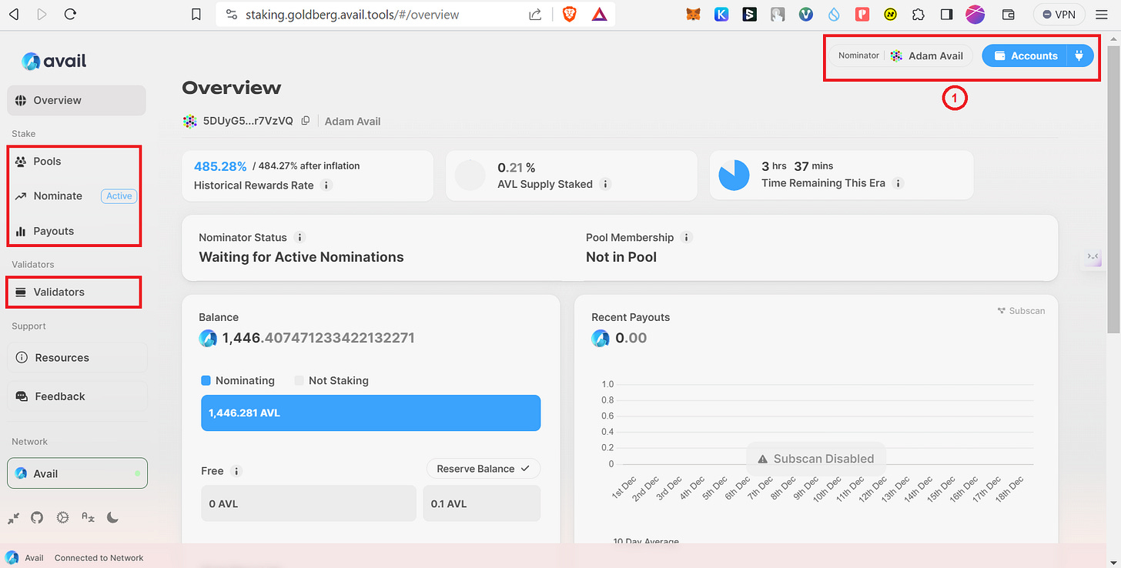Open the red P extension icon
Viewport: 1121px width, 568px height.
863,14
